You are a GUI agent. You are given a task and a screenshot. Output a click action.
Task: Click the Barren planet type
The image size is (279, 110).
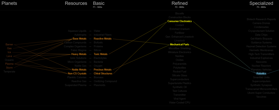tap(9, 45)
